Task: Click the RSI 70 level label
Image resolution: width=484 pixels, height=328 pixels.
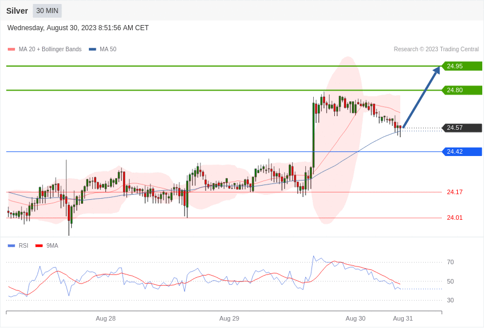Action: [450, 262]
